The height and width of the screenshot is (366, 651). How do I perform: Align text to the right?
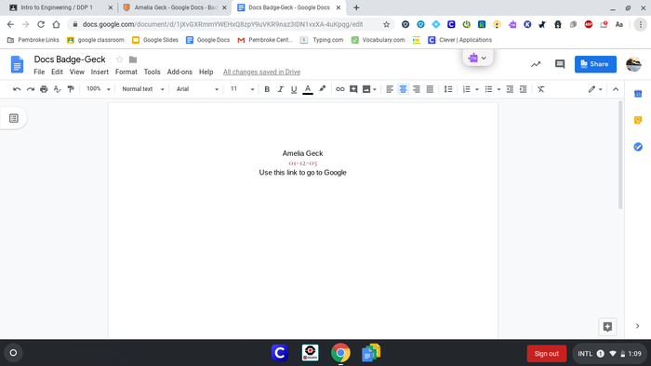tap(416, 89)
